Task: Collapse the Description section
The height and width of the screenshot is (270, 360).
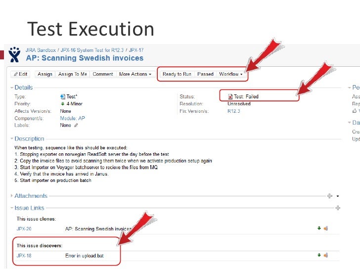Action: pyautogui.click(x=12, y=139)
